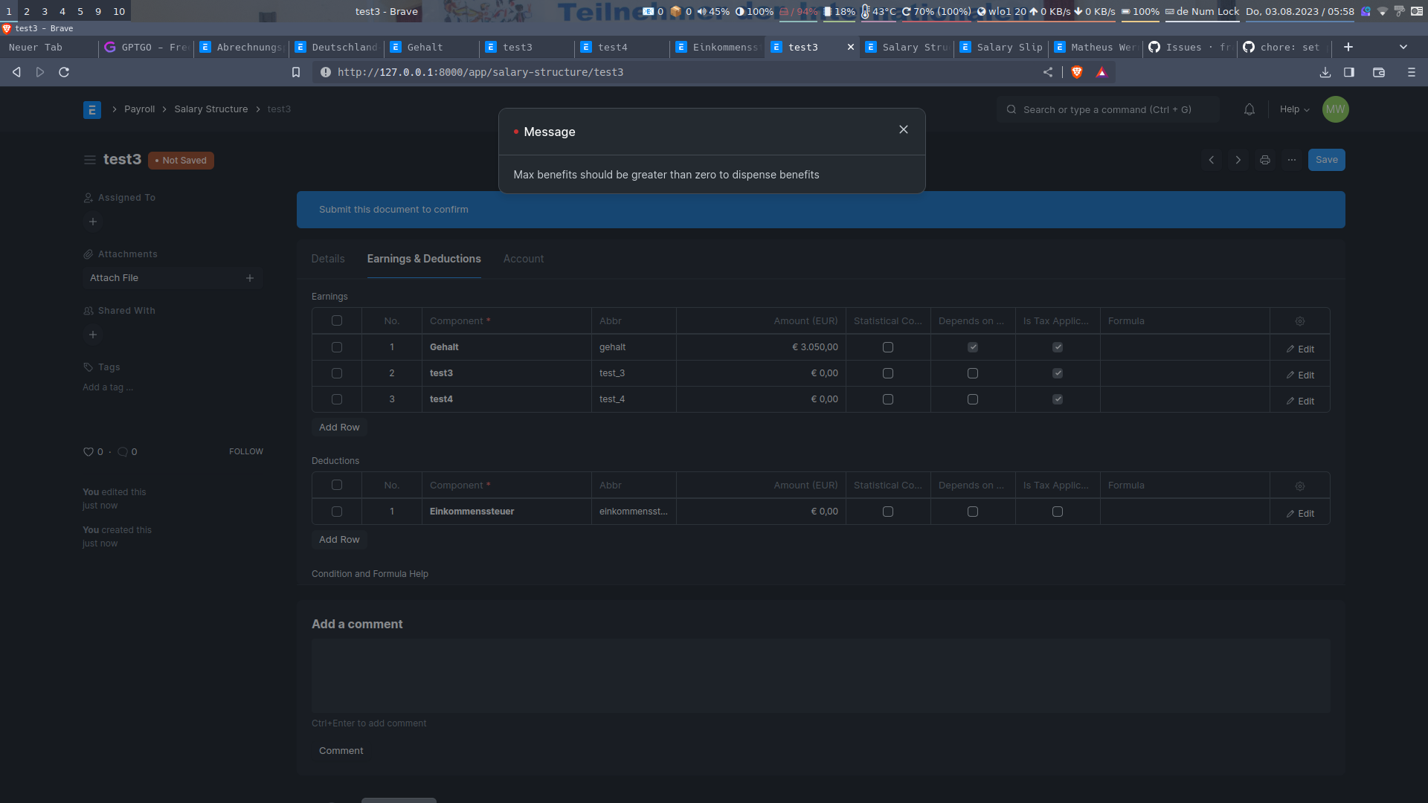Image resolution: width=1428 pixels, height=803 pixels.
Task: Click the heart like icon
Action: [x=88, y=452]
